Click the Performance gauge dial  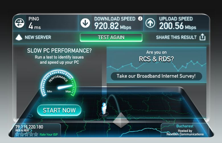click(58, 83)
